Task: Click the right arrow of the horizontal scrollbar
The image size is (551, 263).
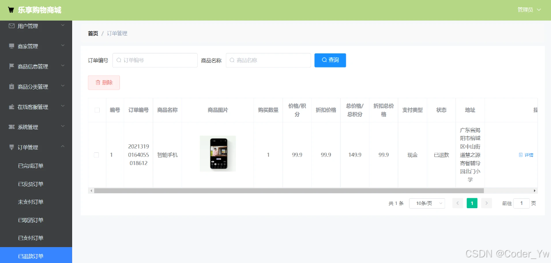Action: click(x=535, y=190)
